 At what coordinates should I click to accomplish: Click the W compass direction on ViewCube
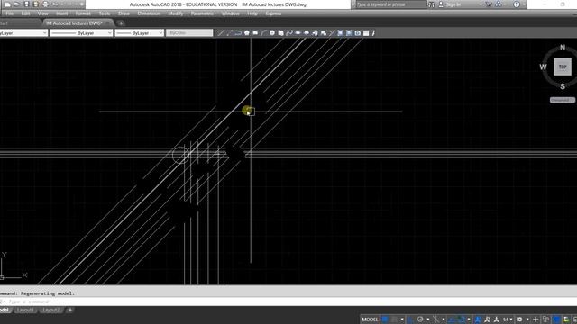pos(543,67)
